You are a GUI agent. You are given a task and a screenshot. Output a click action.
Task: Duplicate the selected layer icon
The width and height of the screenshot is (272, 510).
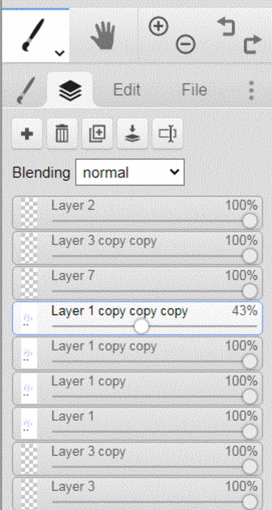[x=97, y=134]
